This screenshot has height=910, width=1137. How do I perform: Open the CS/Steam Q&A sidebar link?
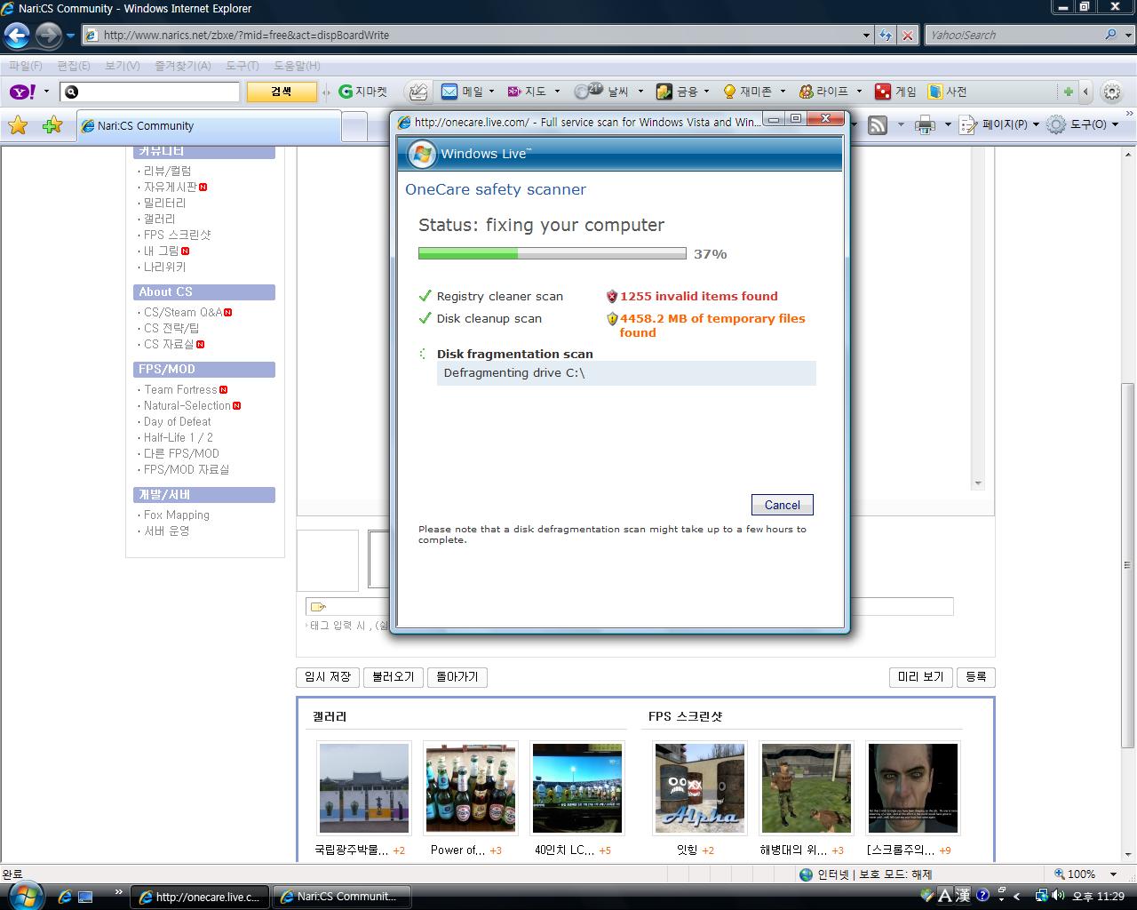click(183, 312)
